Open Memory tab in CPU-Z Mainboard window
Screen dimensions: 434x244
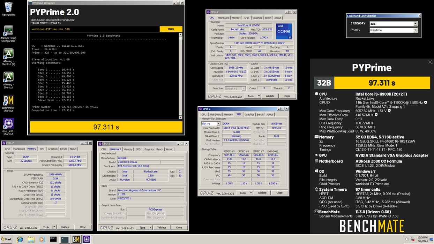click(x=128, y=149)
